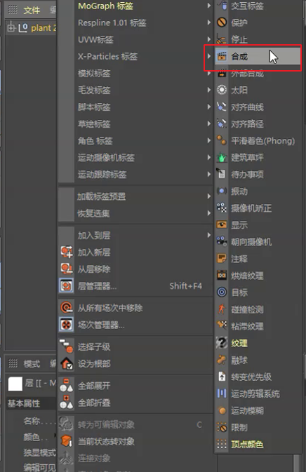Click the plant object name
The height and width of the screenshot is (472, 306).
click(x=43, y=28)
